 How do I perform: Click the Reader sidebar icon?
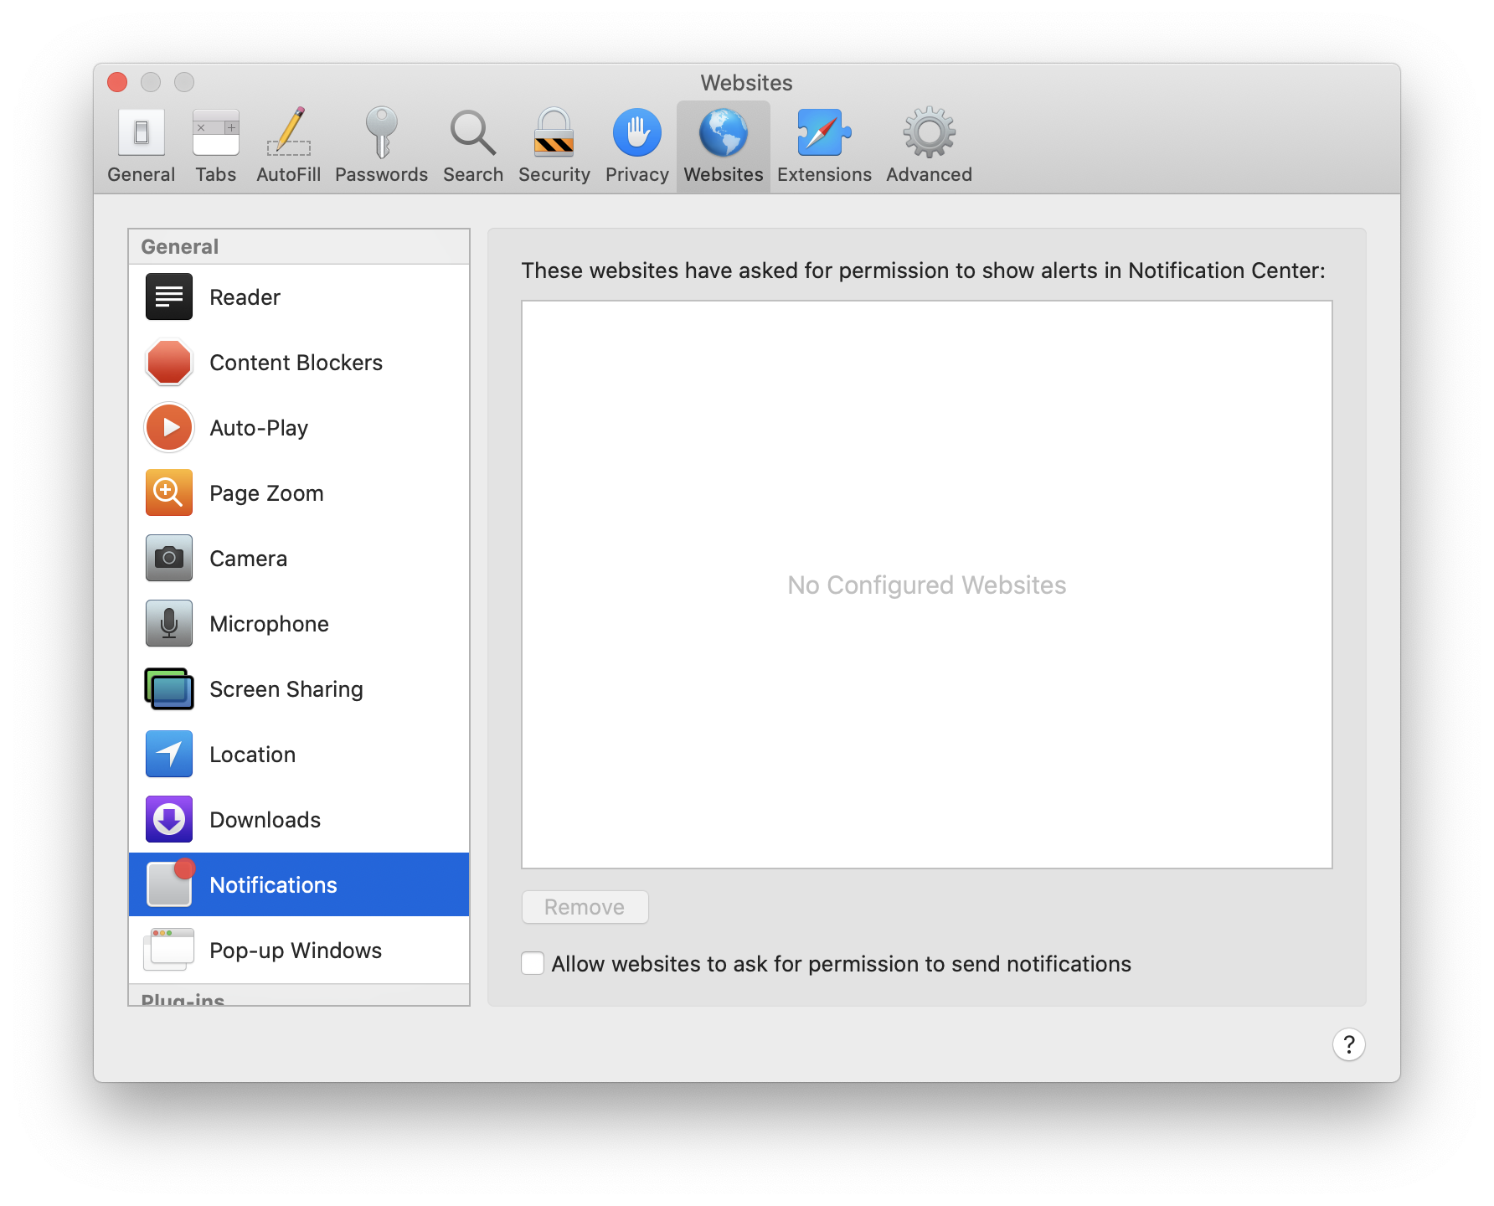[169, 296]
